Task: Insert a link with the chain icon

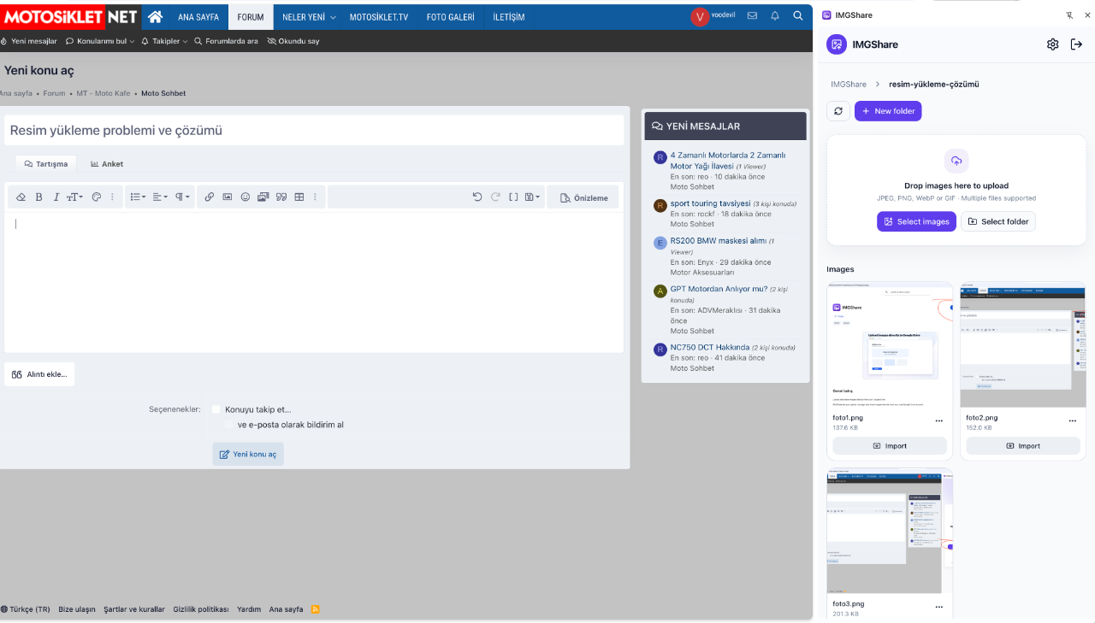Action: [x=210, y=197]
